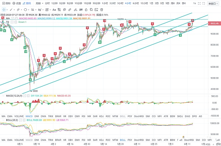Select the 1s refresh interval
This screenshot has height=146, width=221.
194,3
